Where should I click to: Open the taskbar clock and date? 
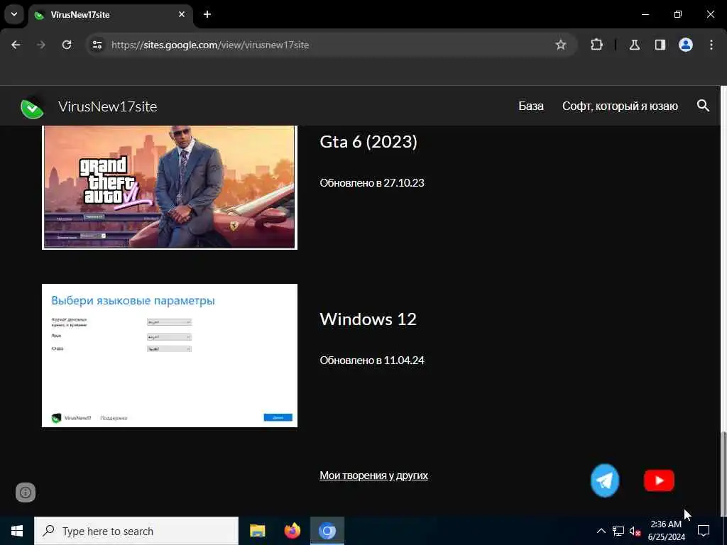(666, 531)
